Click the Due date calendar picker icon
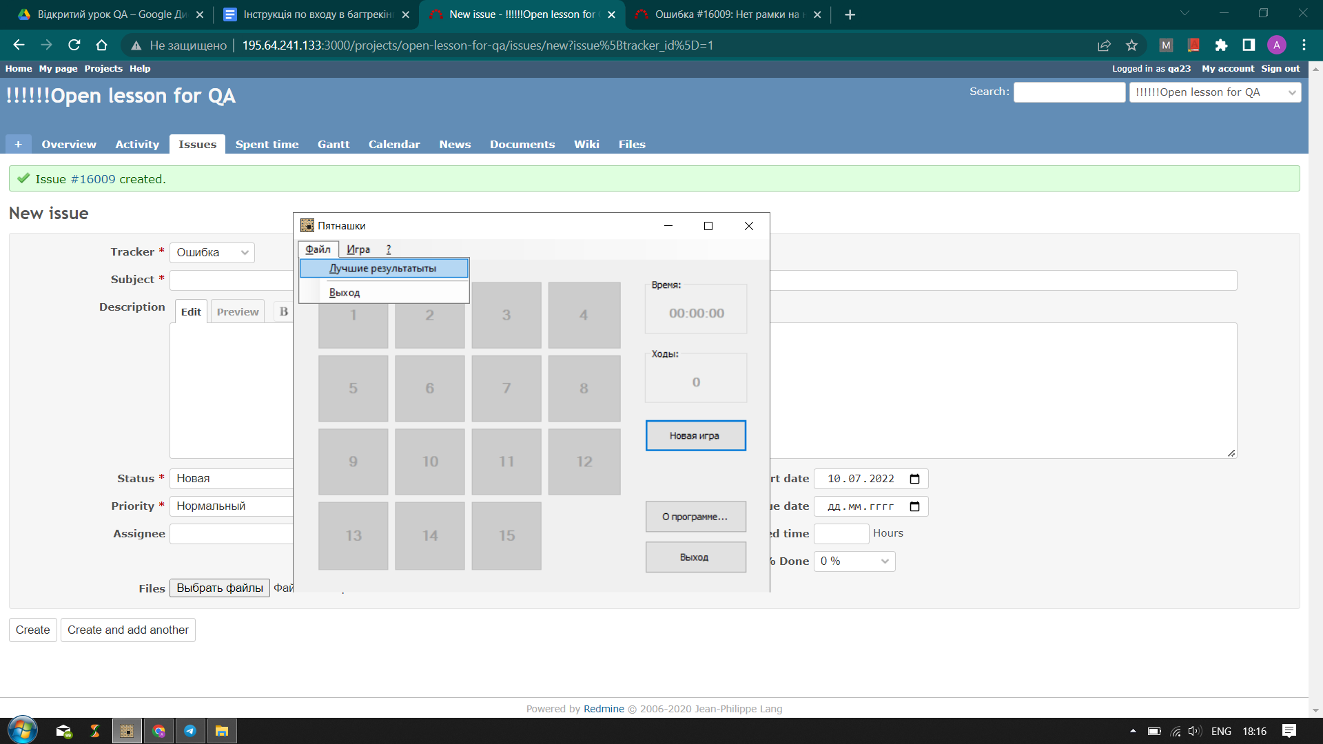This screenshot has width=1323, height=744. 914,506
